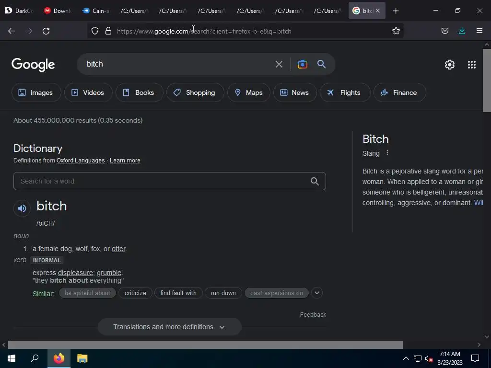Click the Google logo
The image size is (491, 368).
pos(33,65)
